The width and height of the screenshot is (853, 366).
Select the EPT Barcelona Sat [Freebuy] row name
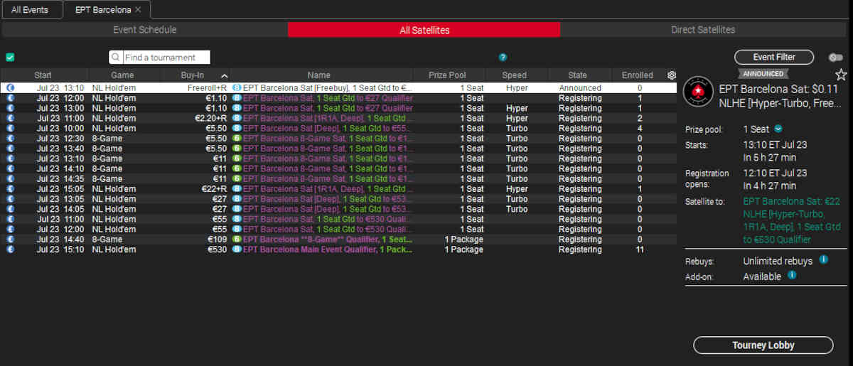click(x=328, y=88)
